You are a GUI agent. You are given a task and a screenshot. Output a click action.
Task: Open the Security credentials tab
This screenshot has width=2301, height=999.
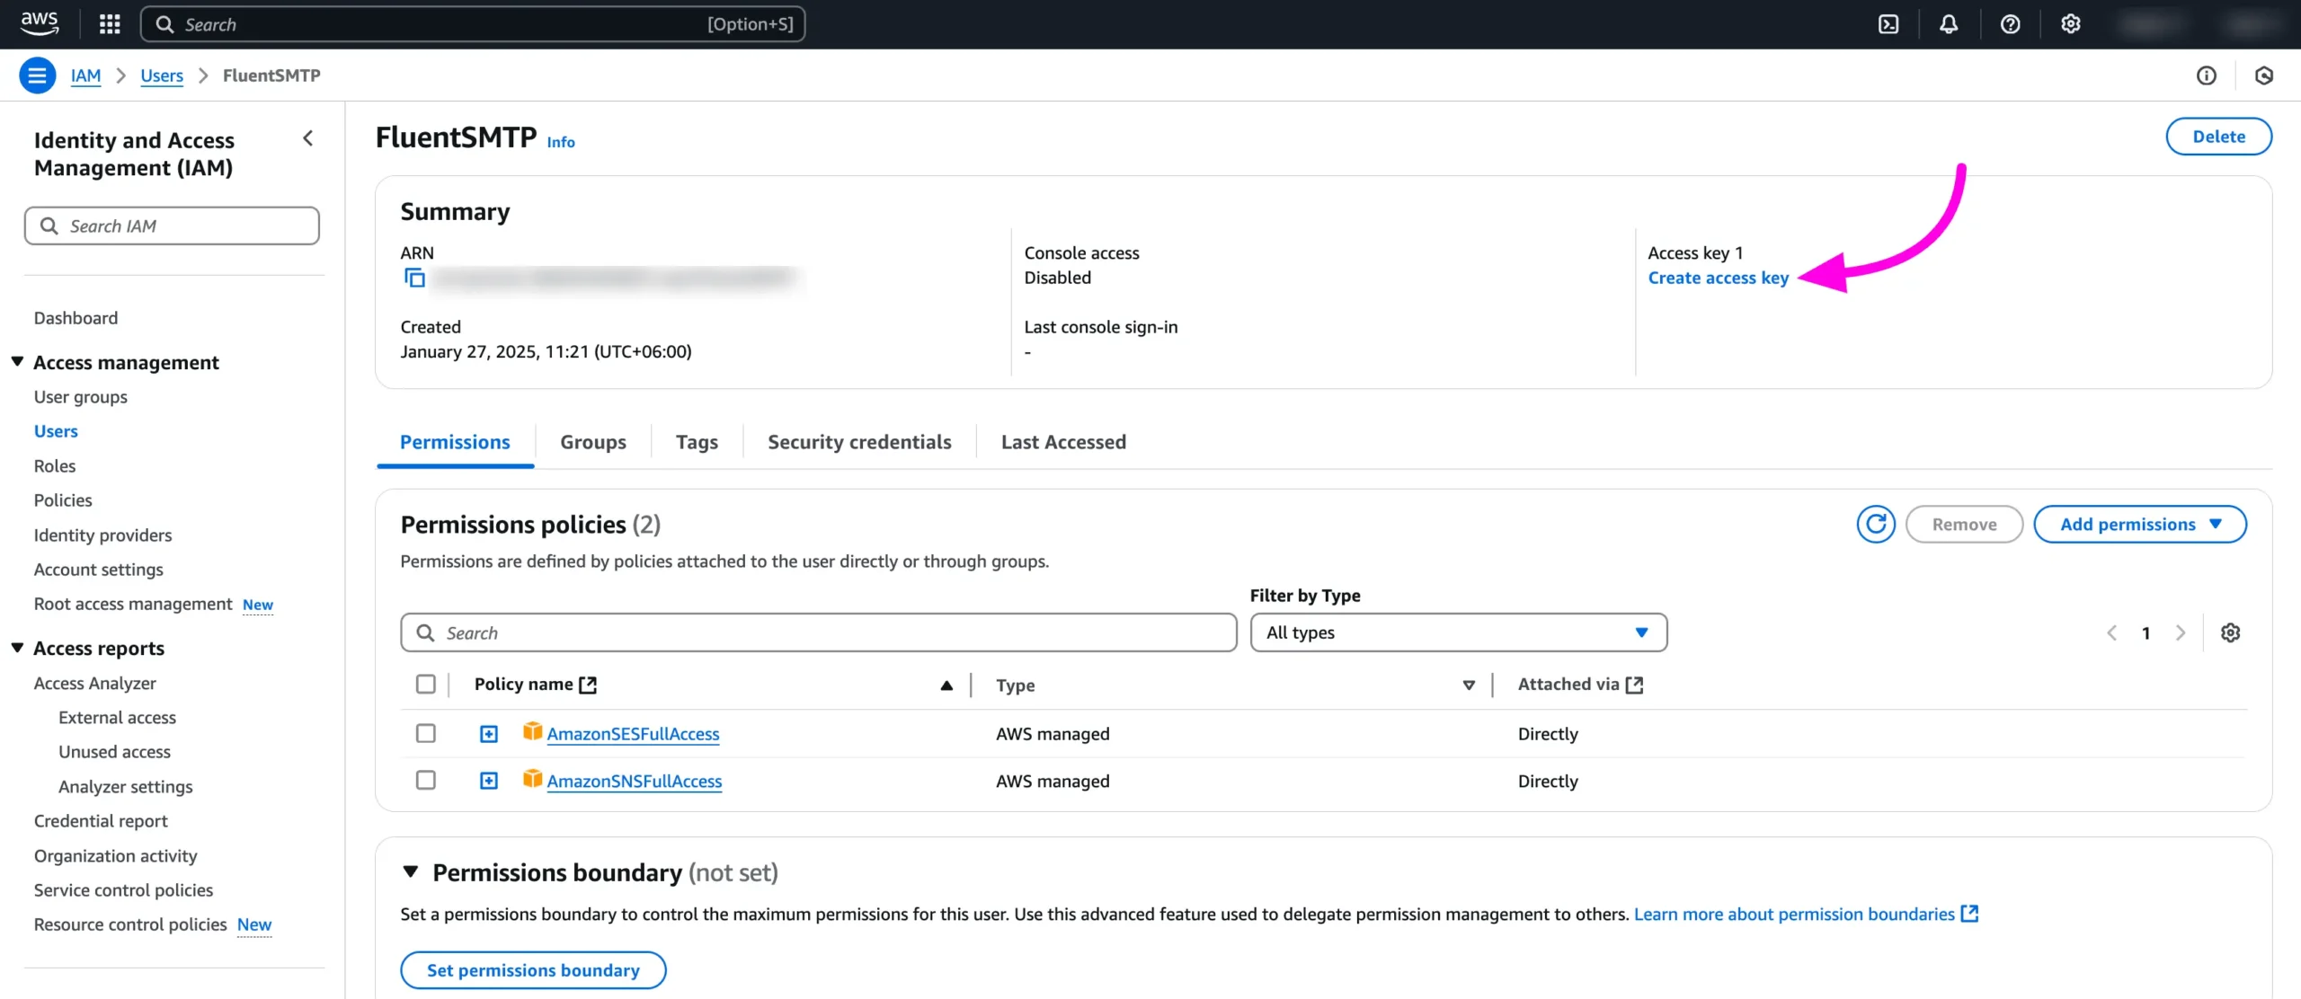coord(859,442)
